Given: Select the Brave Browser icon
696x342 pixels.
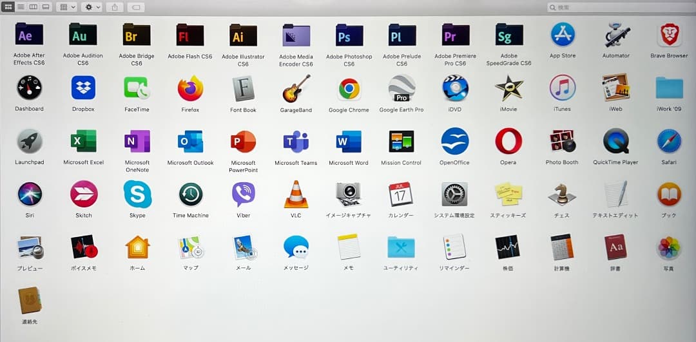Looking at the screenshot, I should click(x=670, y=35).
